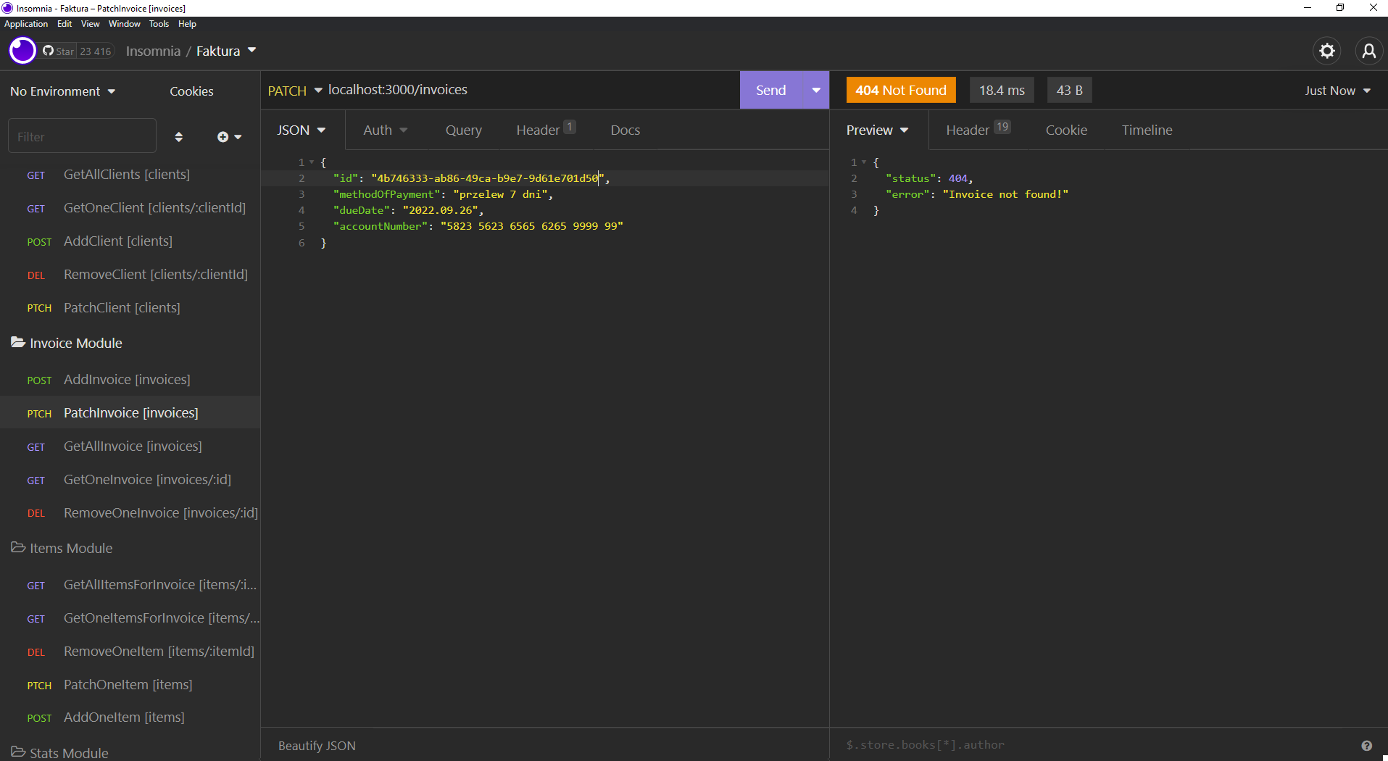
Task: Click the localhost:3000/invoices URL field
Action: point(533,90)
